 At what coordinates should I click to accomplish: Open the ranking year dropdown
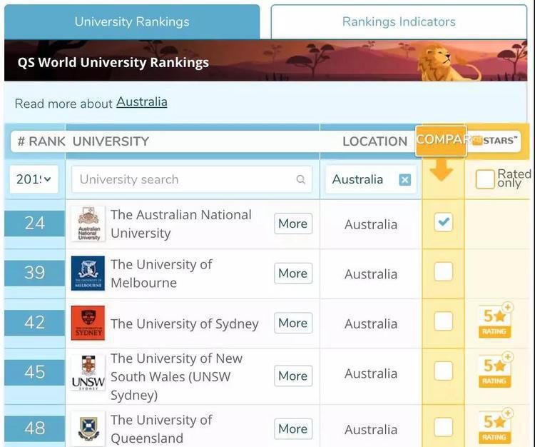[34, 179]
